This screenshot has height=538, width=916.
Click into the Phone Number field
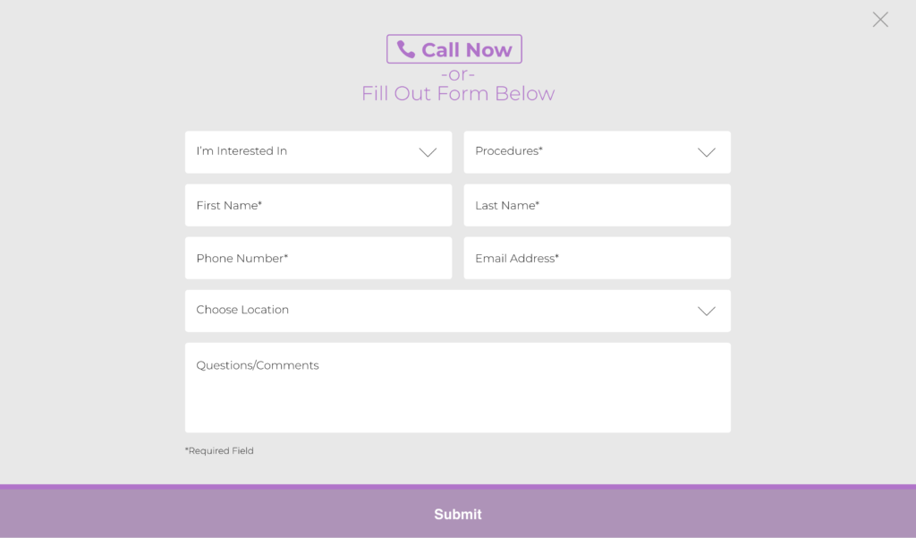tap(318, 258)
